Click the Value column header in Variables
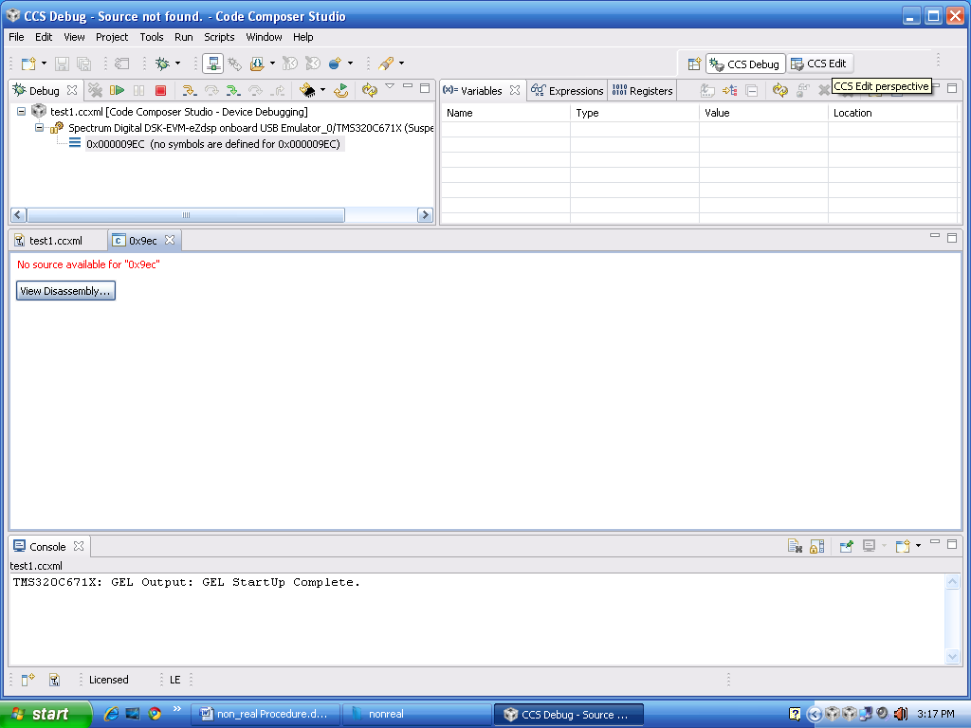 point(763,113)
